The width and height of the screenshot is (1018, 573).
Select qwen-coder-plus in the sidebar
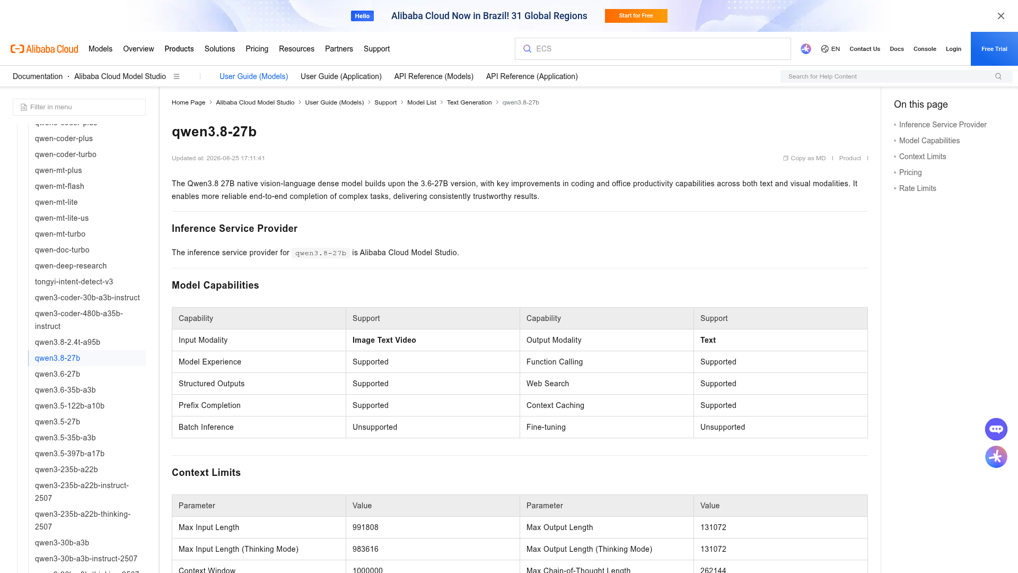point(64,138)
